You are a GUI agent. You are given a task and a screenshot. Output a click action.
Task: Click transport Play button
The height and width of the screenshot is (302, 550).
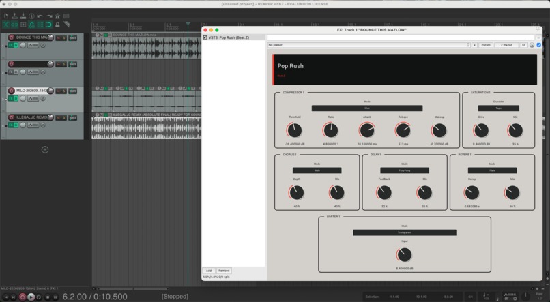pos(31,297)
